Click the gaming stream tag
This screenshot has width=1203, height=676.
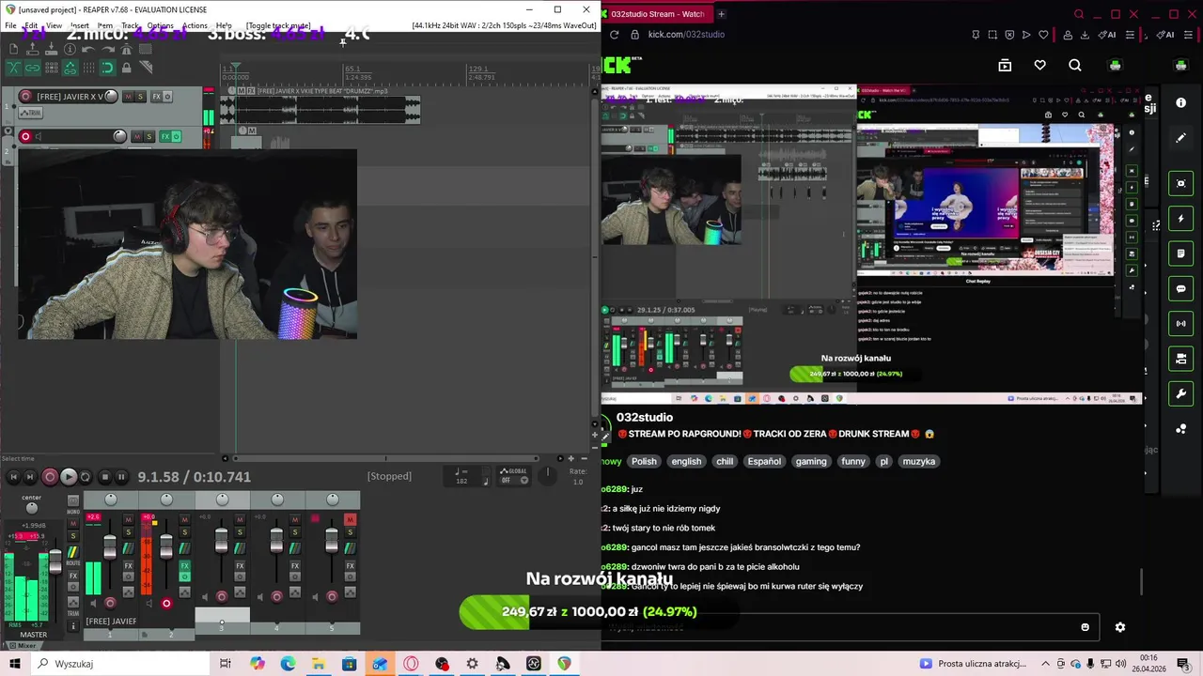click(x=811, y=461)
